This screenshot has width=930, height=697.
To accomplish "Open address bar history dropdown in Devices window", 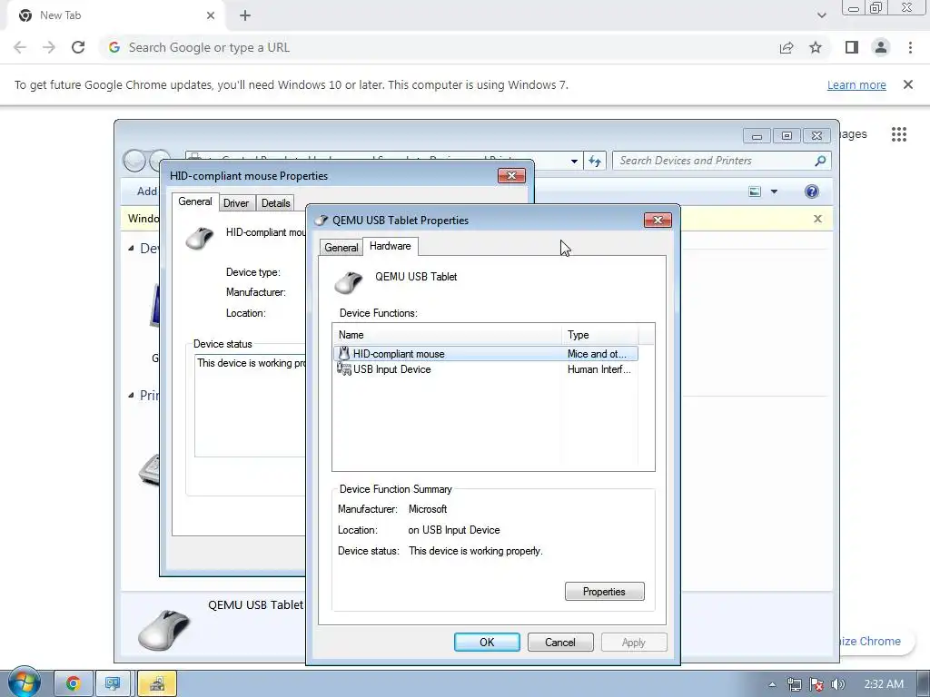I will tap(574, 162).
